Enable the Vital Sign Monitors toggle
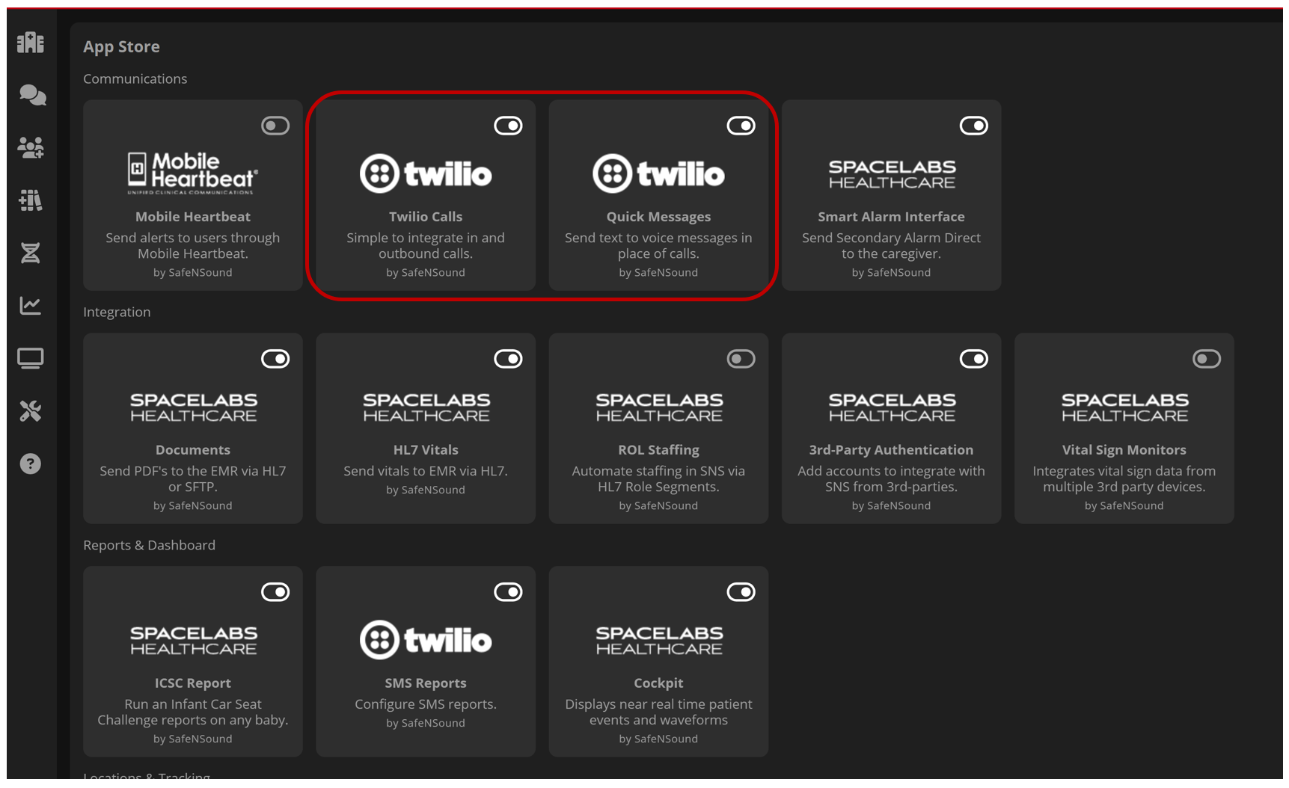 pos(1207,359)
